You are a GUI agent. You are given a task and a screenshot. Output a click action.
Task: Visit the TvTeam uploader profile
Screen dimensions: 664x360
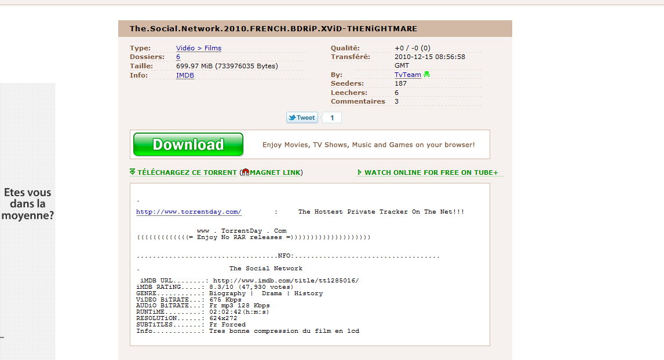408,75
